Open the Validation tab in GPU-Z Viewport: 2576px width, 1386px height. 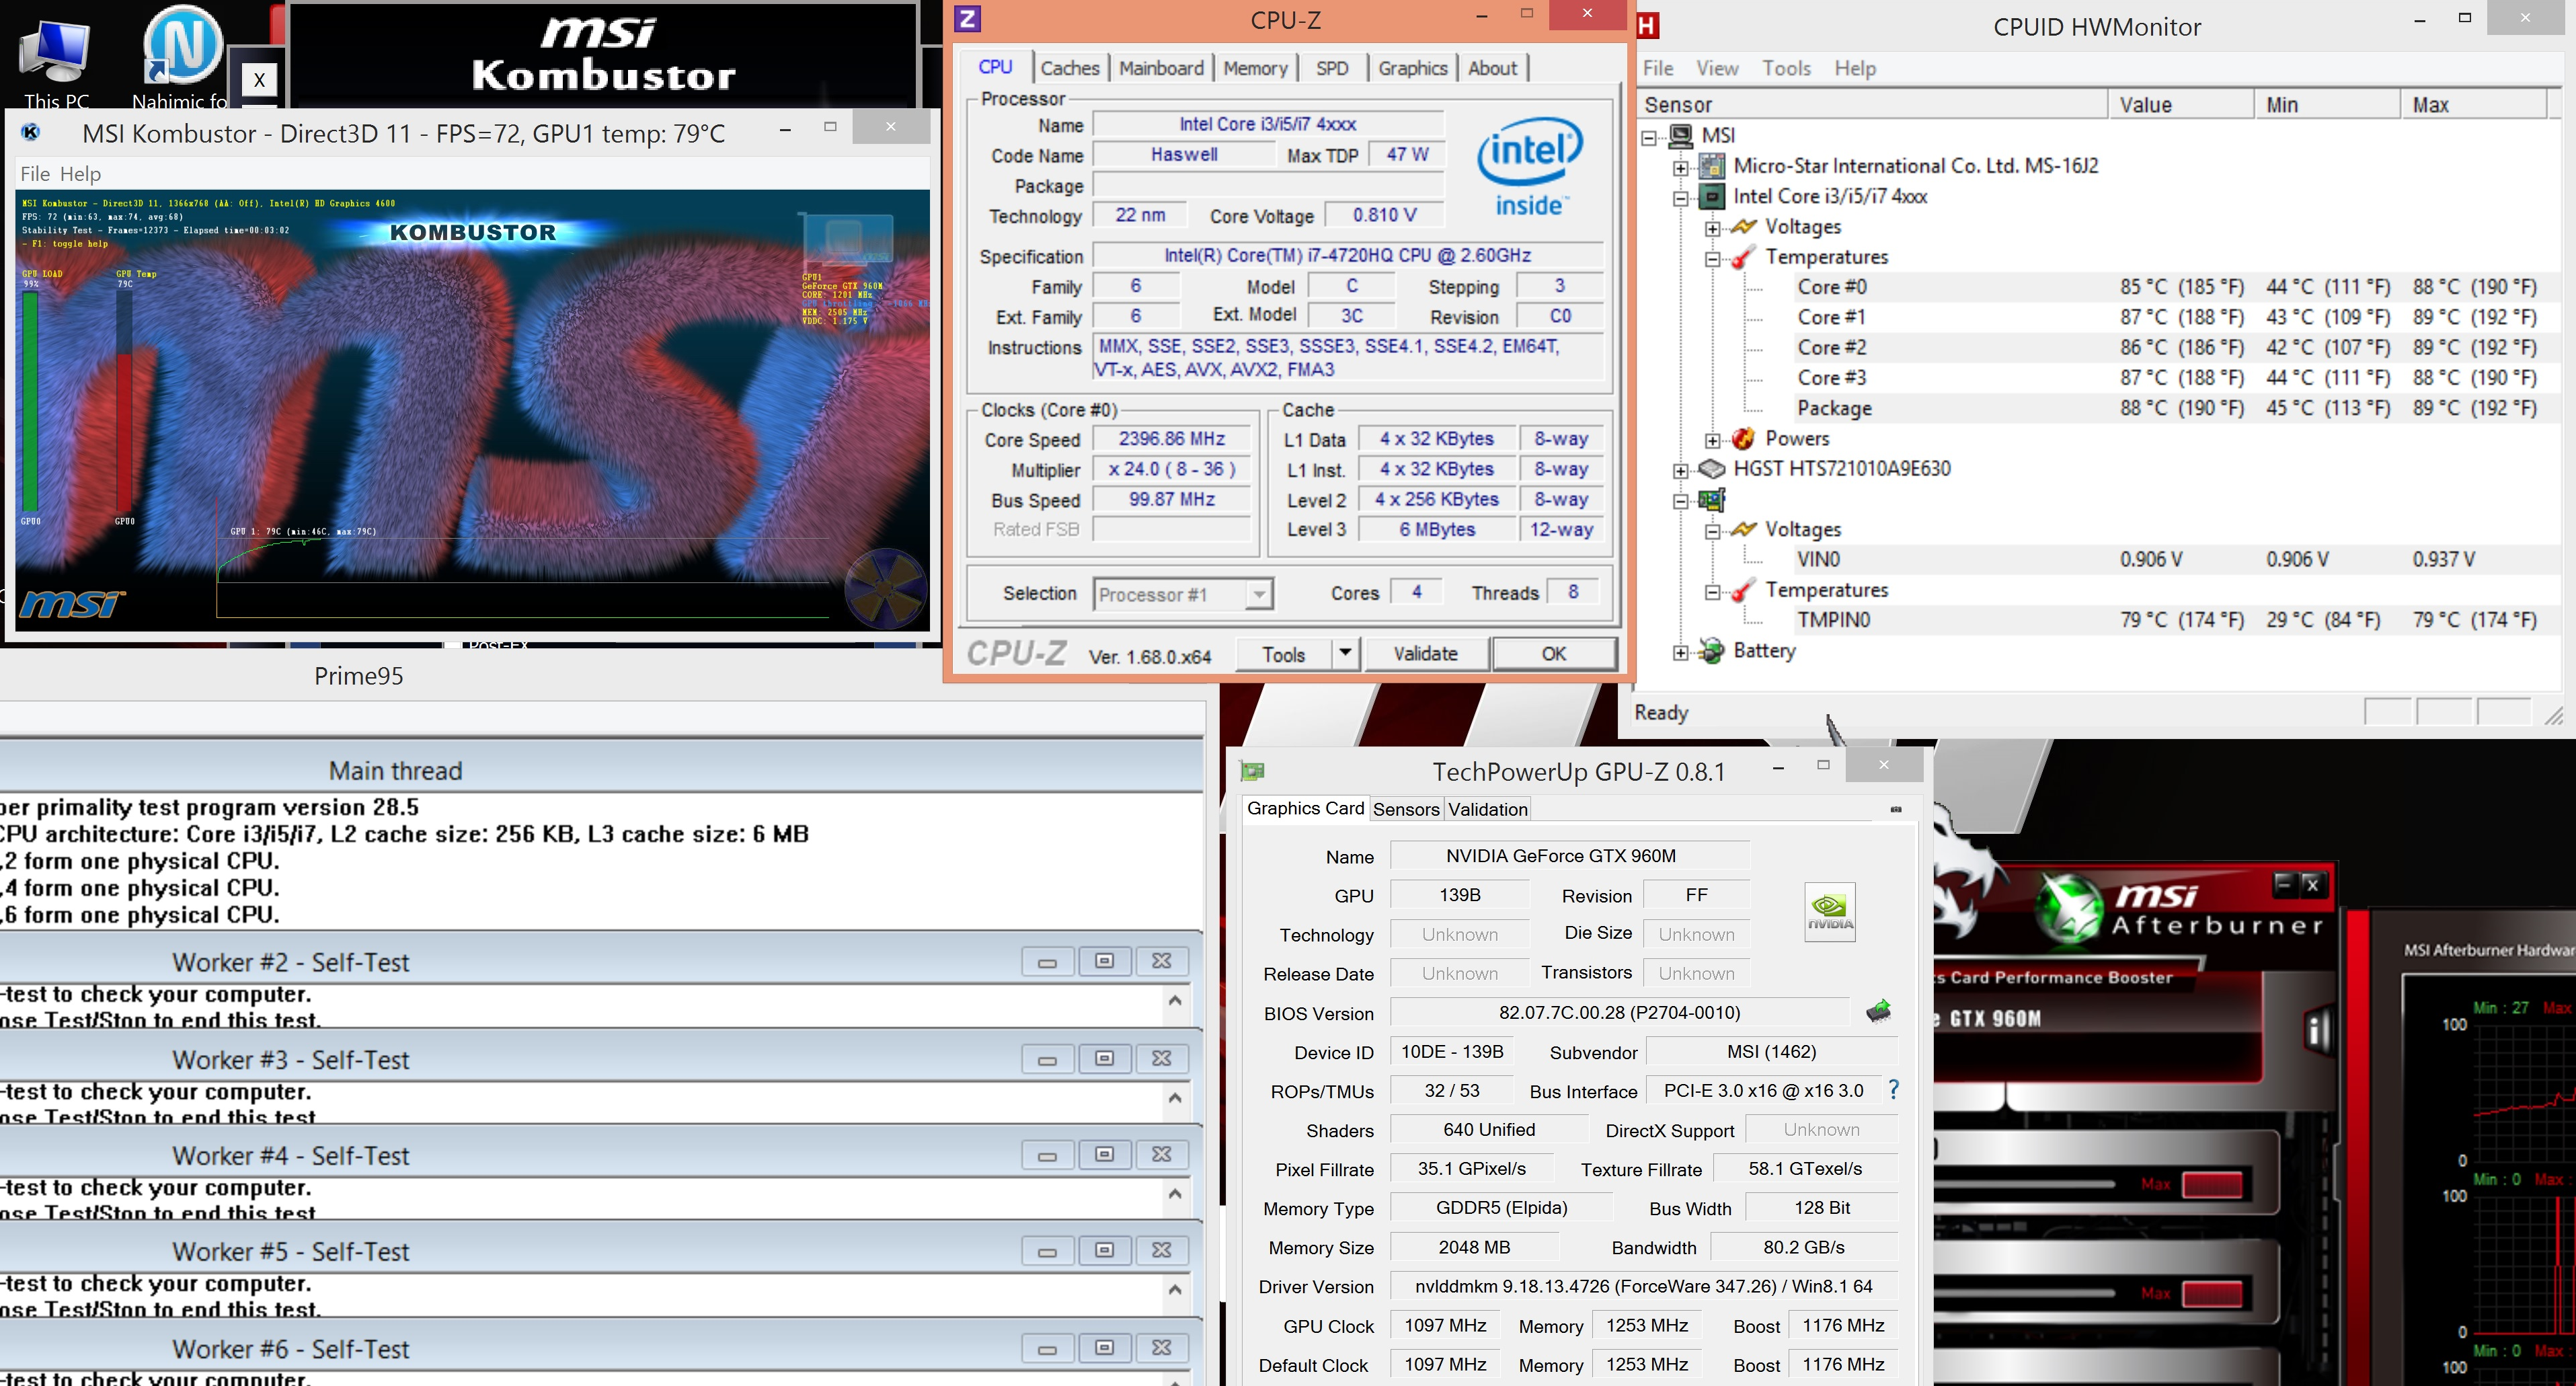(x=1487, y=809)
